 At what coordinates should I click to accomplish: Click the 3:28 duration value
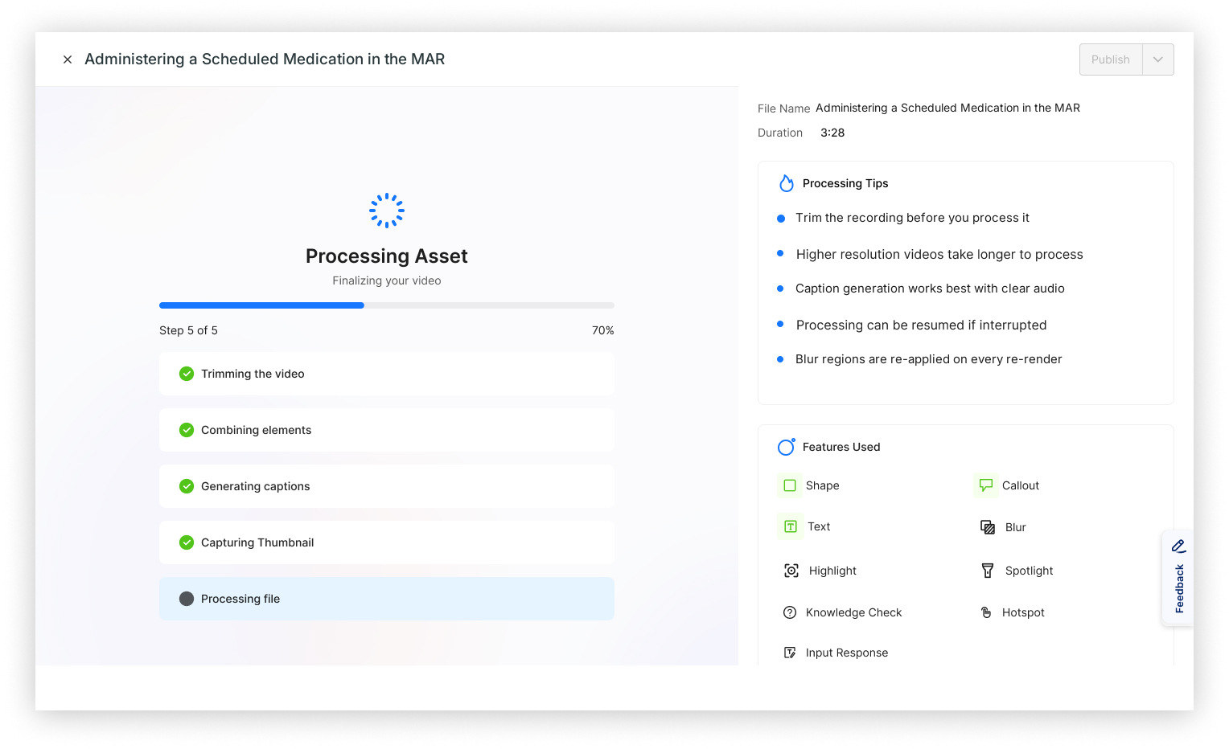tap(832, 133)
